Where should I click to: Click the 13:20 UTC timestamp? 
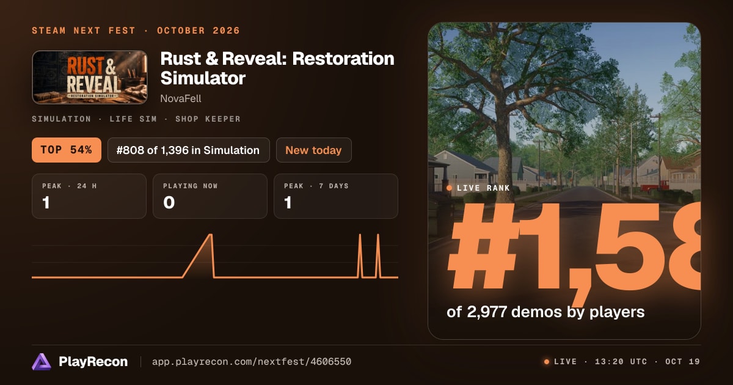coord(621,362)
